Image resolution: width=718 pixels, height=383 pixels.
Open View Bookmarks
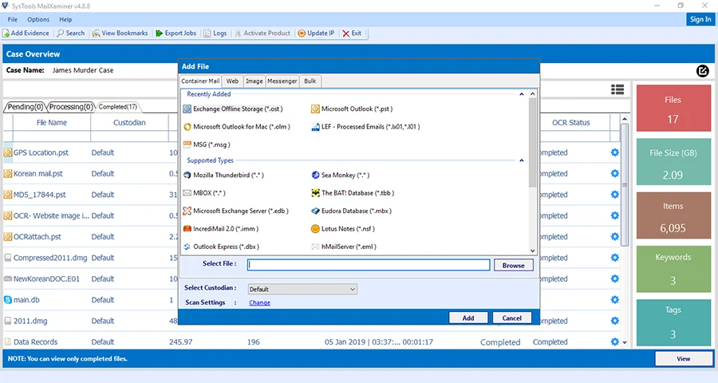click(120, 33)
